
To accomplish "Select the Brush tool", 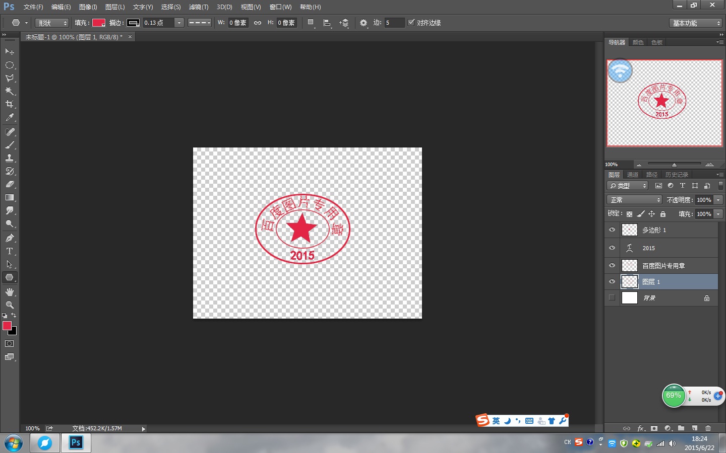I will (x=9, y=145).
